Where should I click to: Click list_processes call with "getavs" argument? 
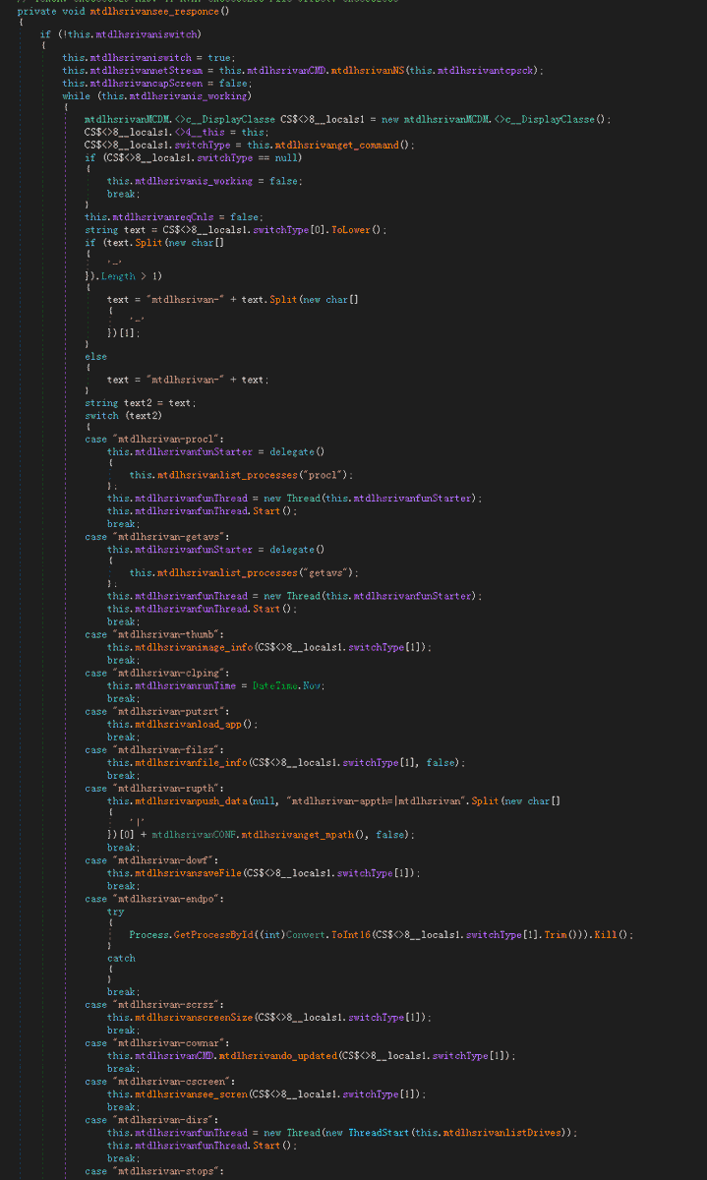point(244,572)
